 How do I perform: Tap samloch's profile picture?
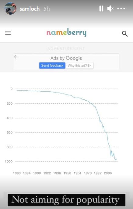tap(10, 9)
